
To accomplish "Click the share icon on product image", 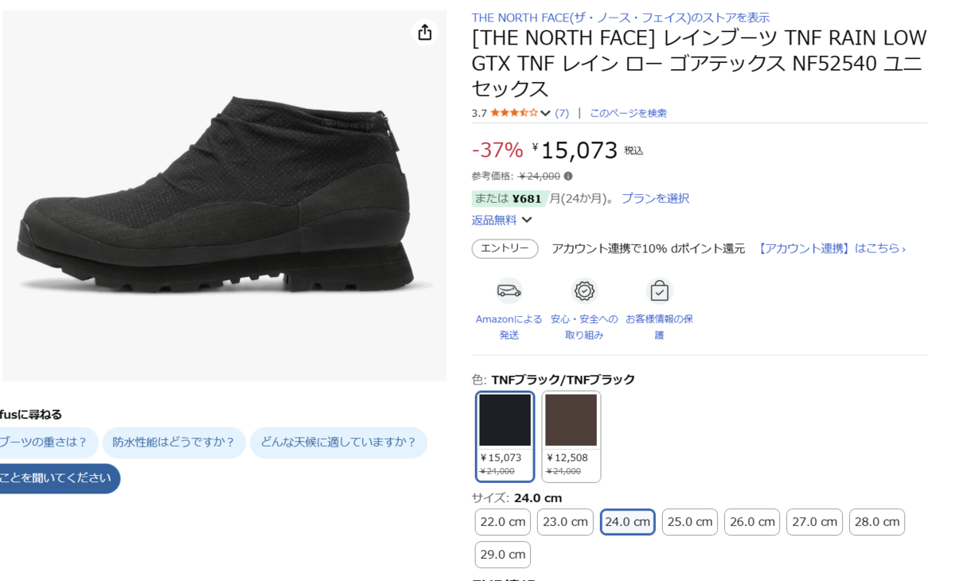I will [425, 32].
